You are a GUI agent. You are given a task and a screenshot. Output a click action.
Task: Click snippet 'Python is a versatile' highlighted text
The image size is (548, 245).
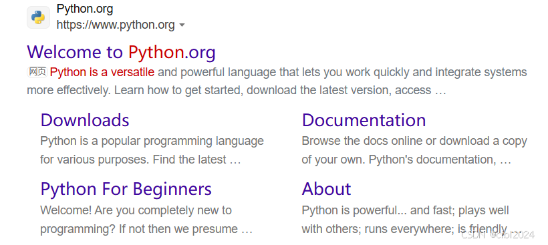pyautogui.click(x=102, y=72)
